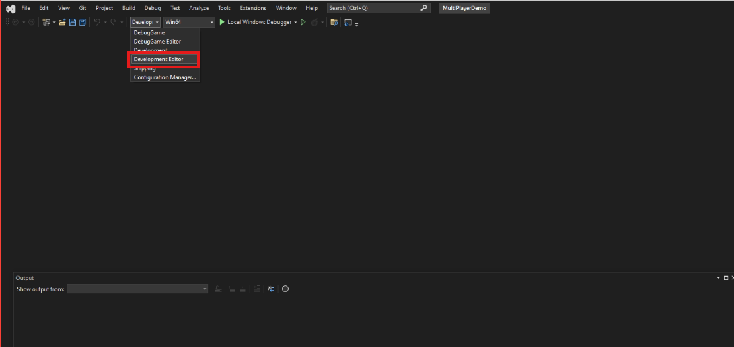Click the magnifier icon in the search box
This screenshot has width=734, height=347.
(x=423, y=8)
